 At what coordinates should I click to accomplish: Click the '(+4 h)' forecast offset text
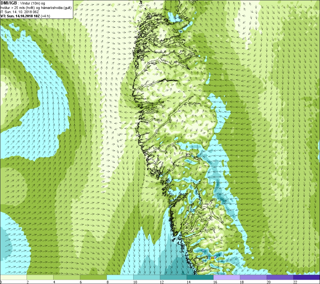coord(45,16)
